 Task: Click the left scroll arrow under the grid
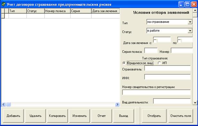(4, 104)
